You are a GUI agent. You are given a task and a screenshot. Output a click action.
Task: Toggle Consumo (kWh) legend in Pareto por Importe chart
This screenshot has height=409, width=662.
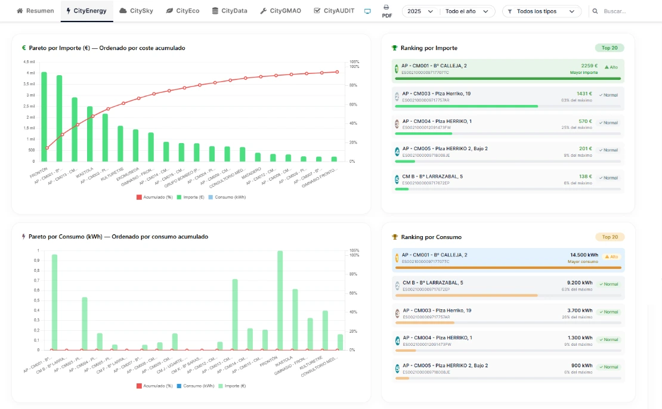tap(226, 197)
